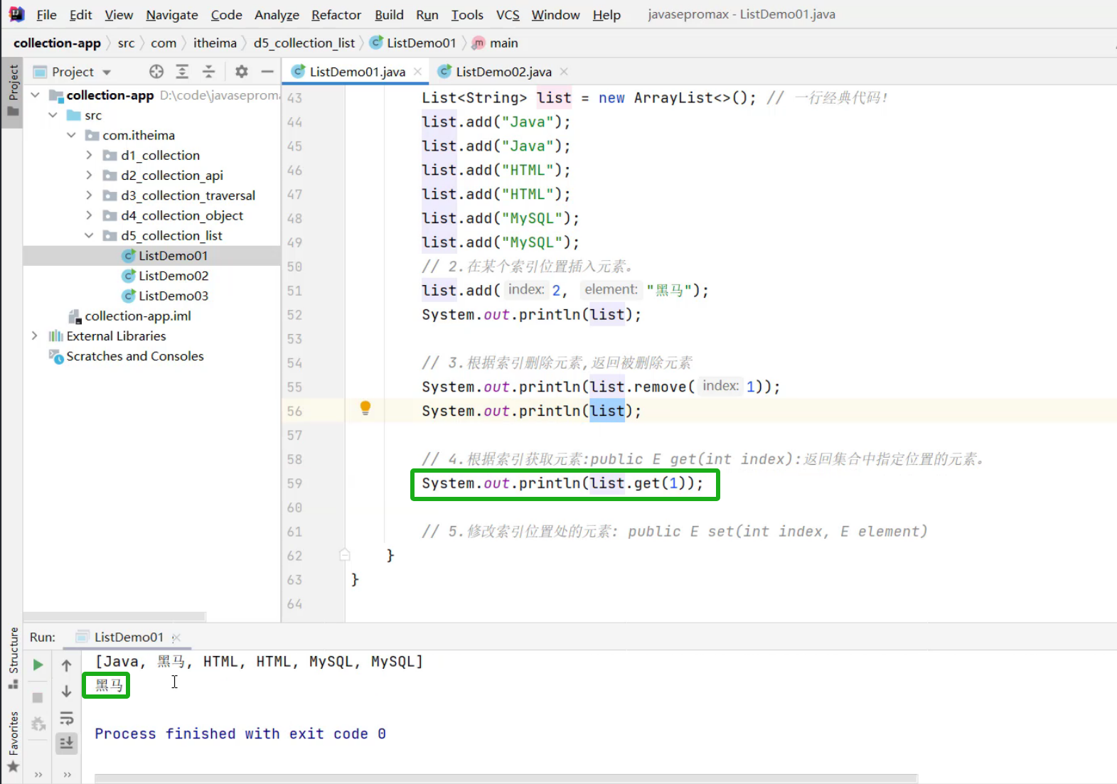Click the Select Opened File target icon
The image size is (1117, 784).
point(156,71)
